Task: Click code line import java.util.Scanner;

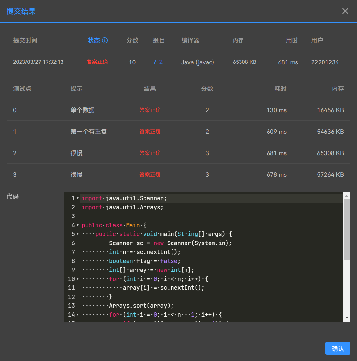Action: [124, 198]
